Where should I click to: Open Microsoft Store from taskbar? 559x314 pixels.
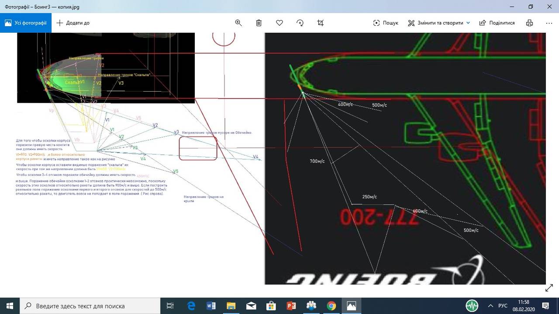point(271,306)
